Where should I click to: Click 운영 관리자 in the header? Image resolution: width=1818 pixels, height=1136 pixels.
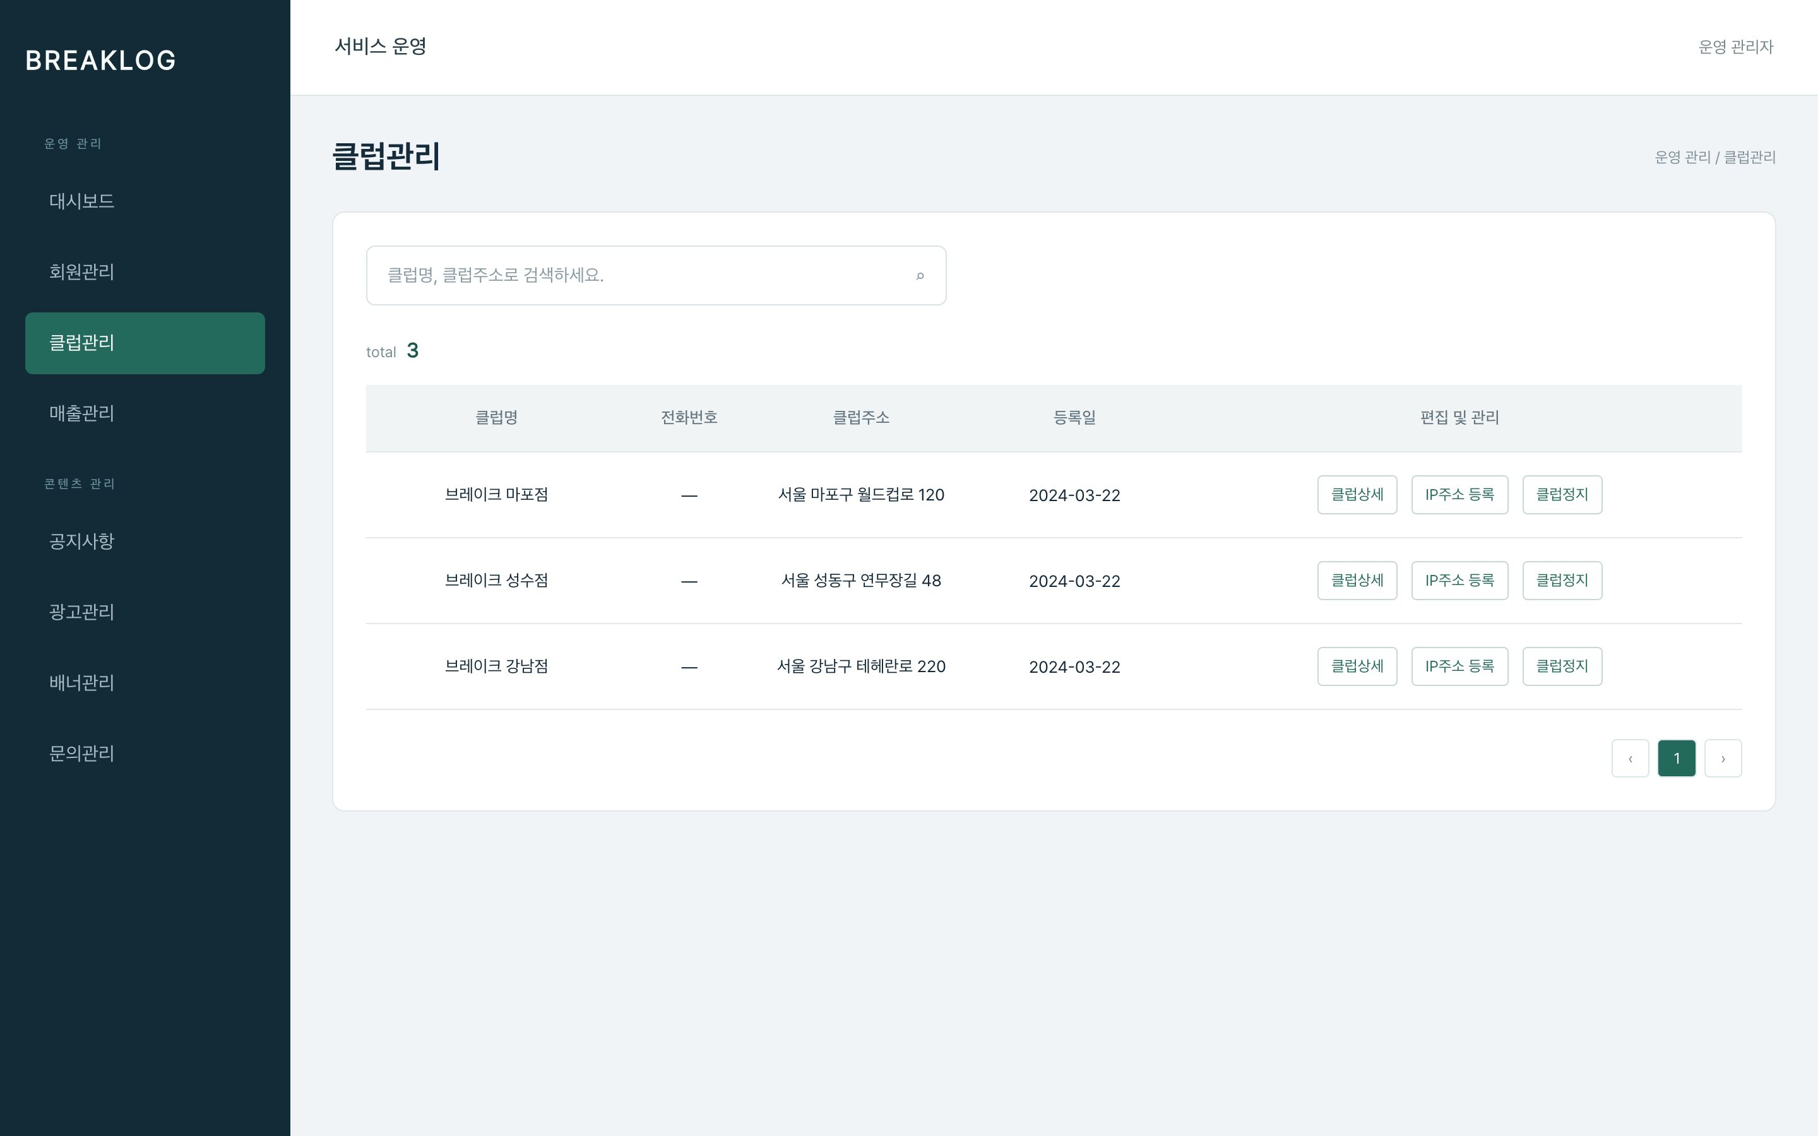1735,47
